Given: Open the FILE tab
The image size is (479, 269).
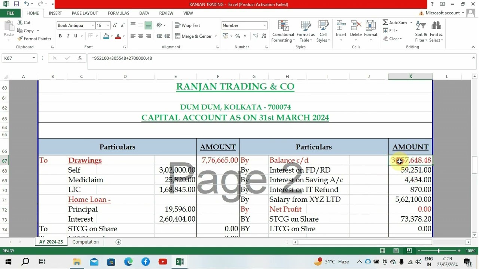Looking at the screenshot, I should point(10,13).
